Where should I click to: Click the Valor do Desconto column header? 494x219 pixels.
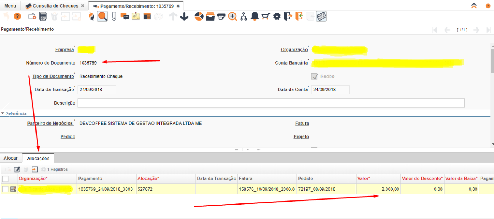pyautogui.click(x=422, y=179)
